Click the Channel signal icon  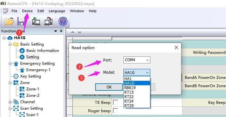(x=16, y=102)
